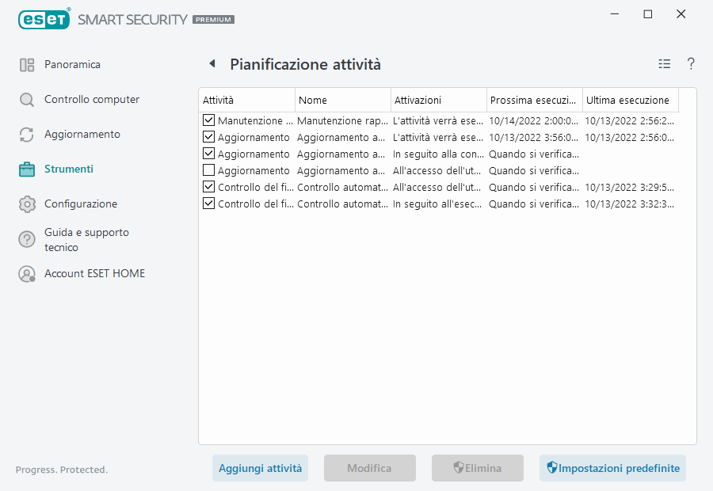Click the Impostazioni predefinite button

click(612, 468)
